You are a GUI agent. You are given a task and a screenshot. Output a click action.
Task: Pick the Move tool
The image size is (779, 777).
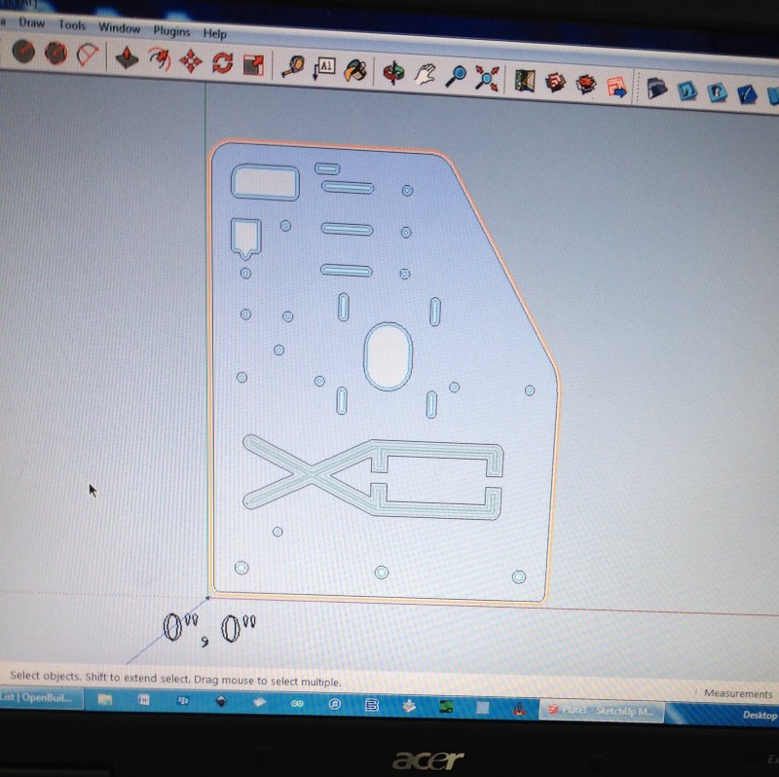191,61
